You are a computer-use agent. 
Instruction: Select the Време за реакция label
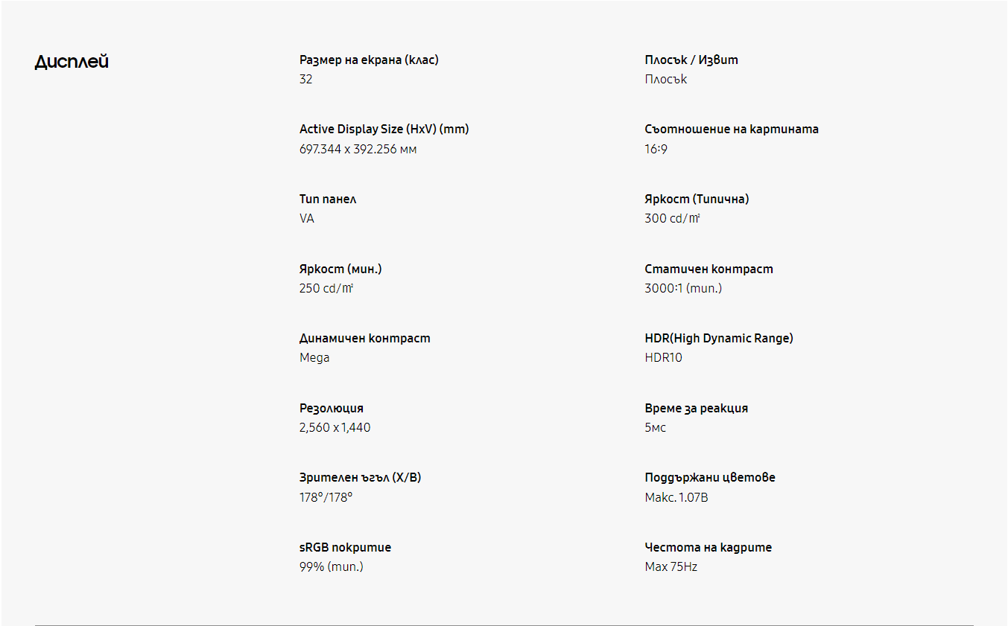pos(697,409)
